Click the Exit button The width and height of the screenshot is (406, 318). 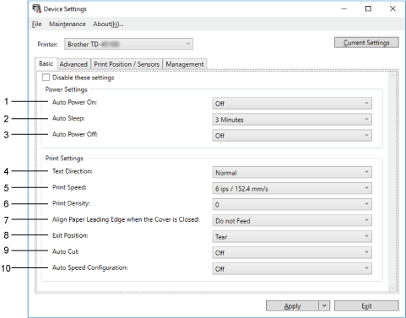click(366, 306)
